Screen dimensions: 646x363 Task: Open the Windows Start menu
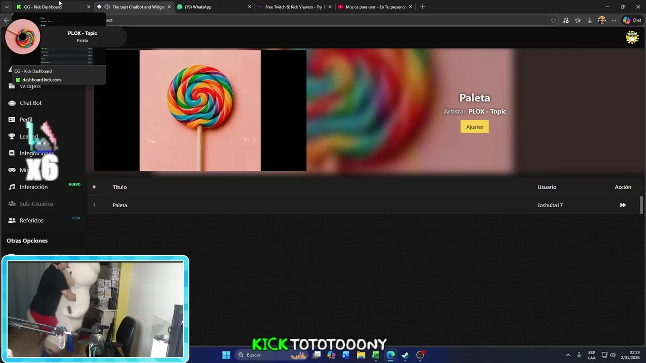pos(226,355)
